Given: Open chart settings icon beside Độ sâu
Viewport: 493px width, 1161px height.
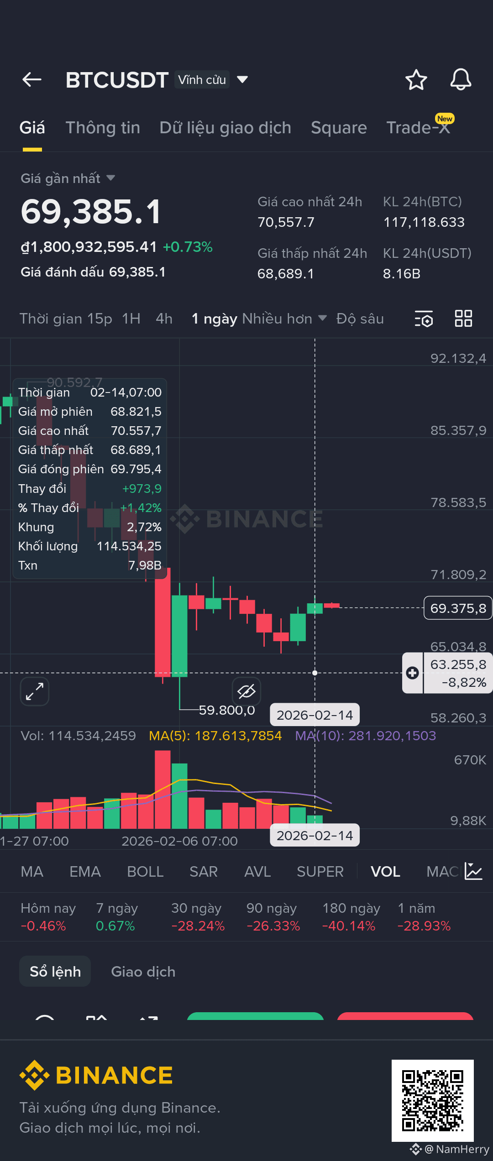Looking at the screenshot, I should pos(424,319).
